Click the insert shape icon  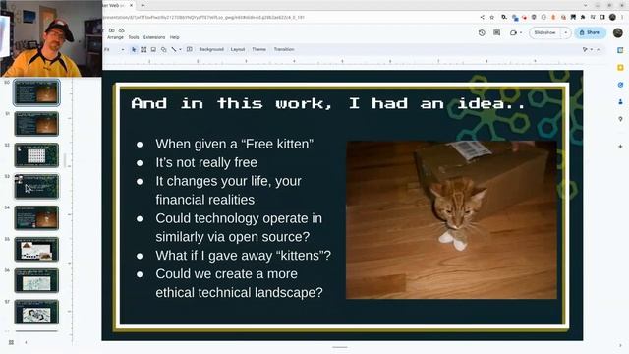tap(164, 49)
